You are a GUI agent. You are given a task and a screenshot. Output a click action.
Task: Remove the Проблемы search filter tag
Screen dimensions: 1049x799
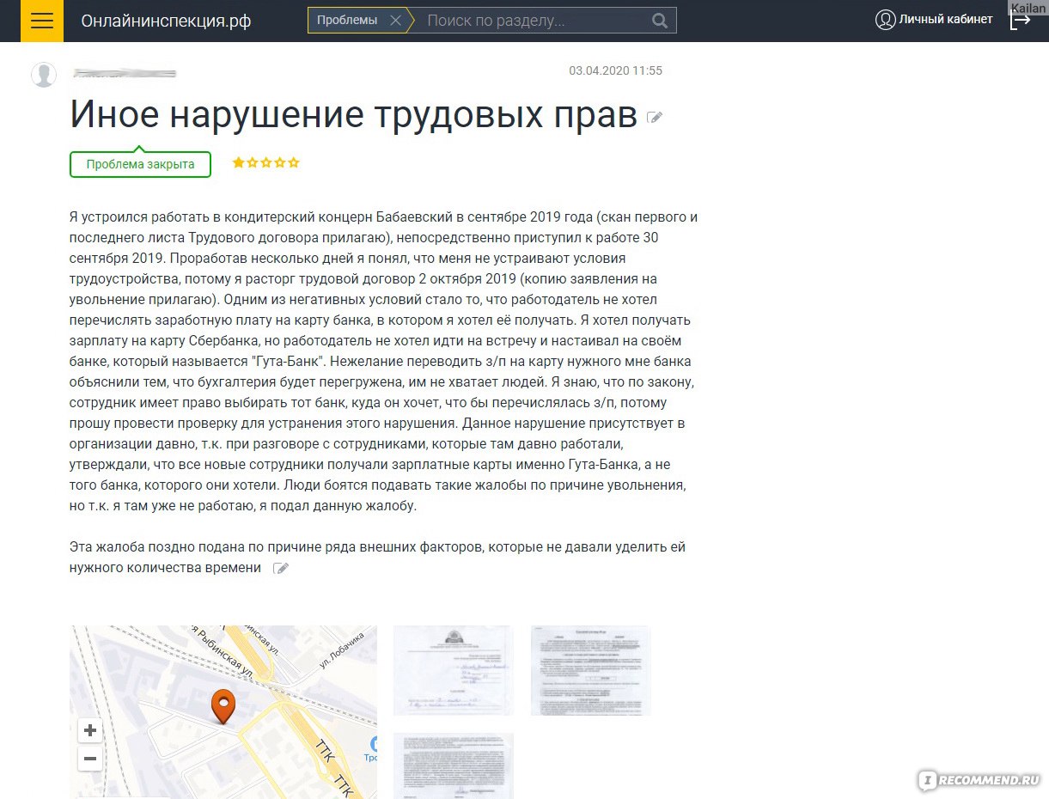395,21
